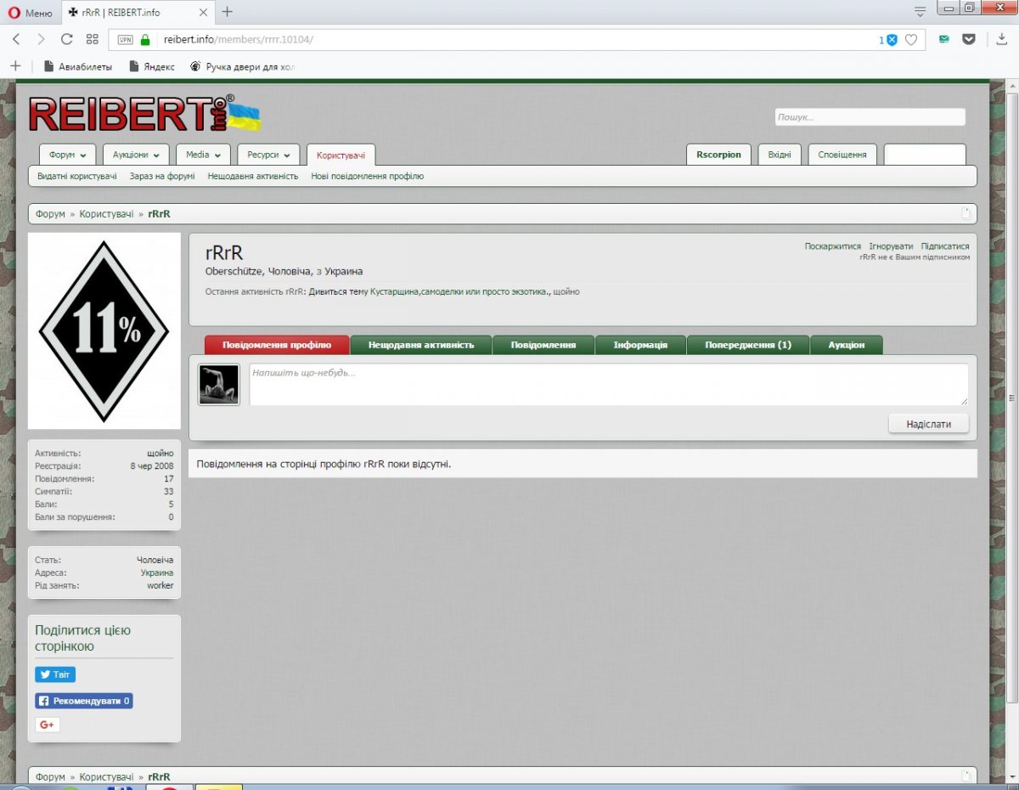Open the Авиабилеты bookmark
This screenshot has height=790, width=1019.
[x=78, y=66]
